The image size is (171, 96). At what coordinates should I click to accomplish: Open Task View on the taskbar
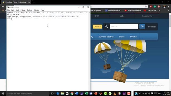click(52, 94)
